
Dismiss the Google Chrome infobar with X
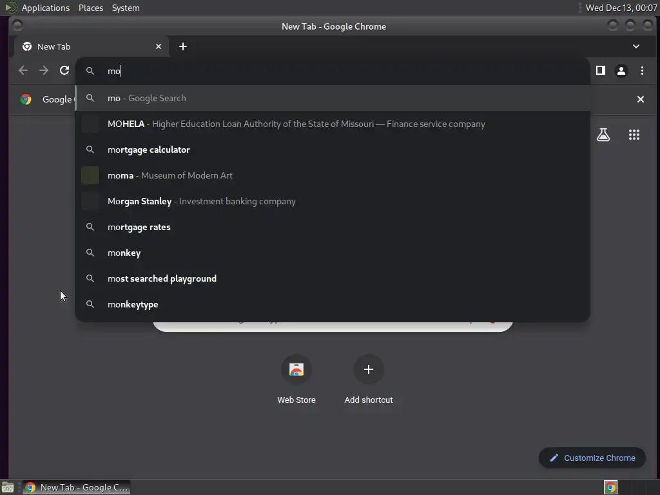640,99
